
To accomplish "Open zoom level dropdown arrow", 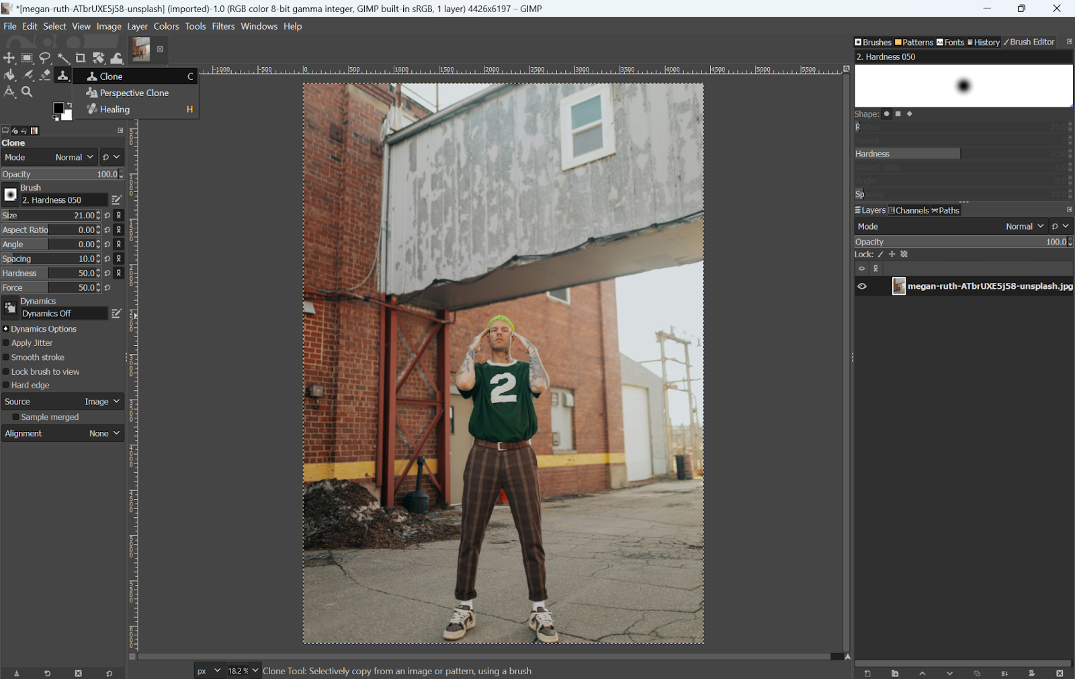I will (x=255, y=670).
